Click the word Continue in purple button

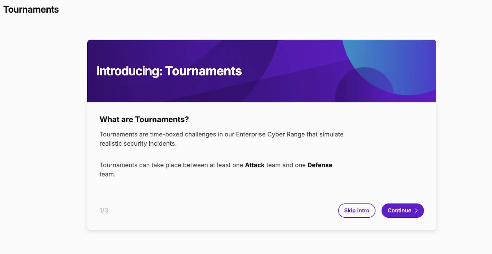pos(399,211)
